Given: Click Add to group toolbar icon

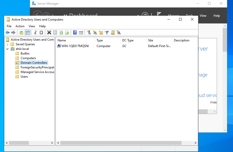Looking at the screenshot, I should click(119, 32).
